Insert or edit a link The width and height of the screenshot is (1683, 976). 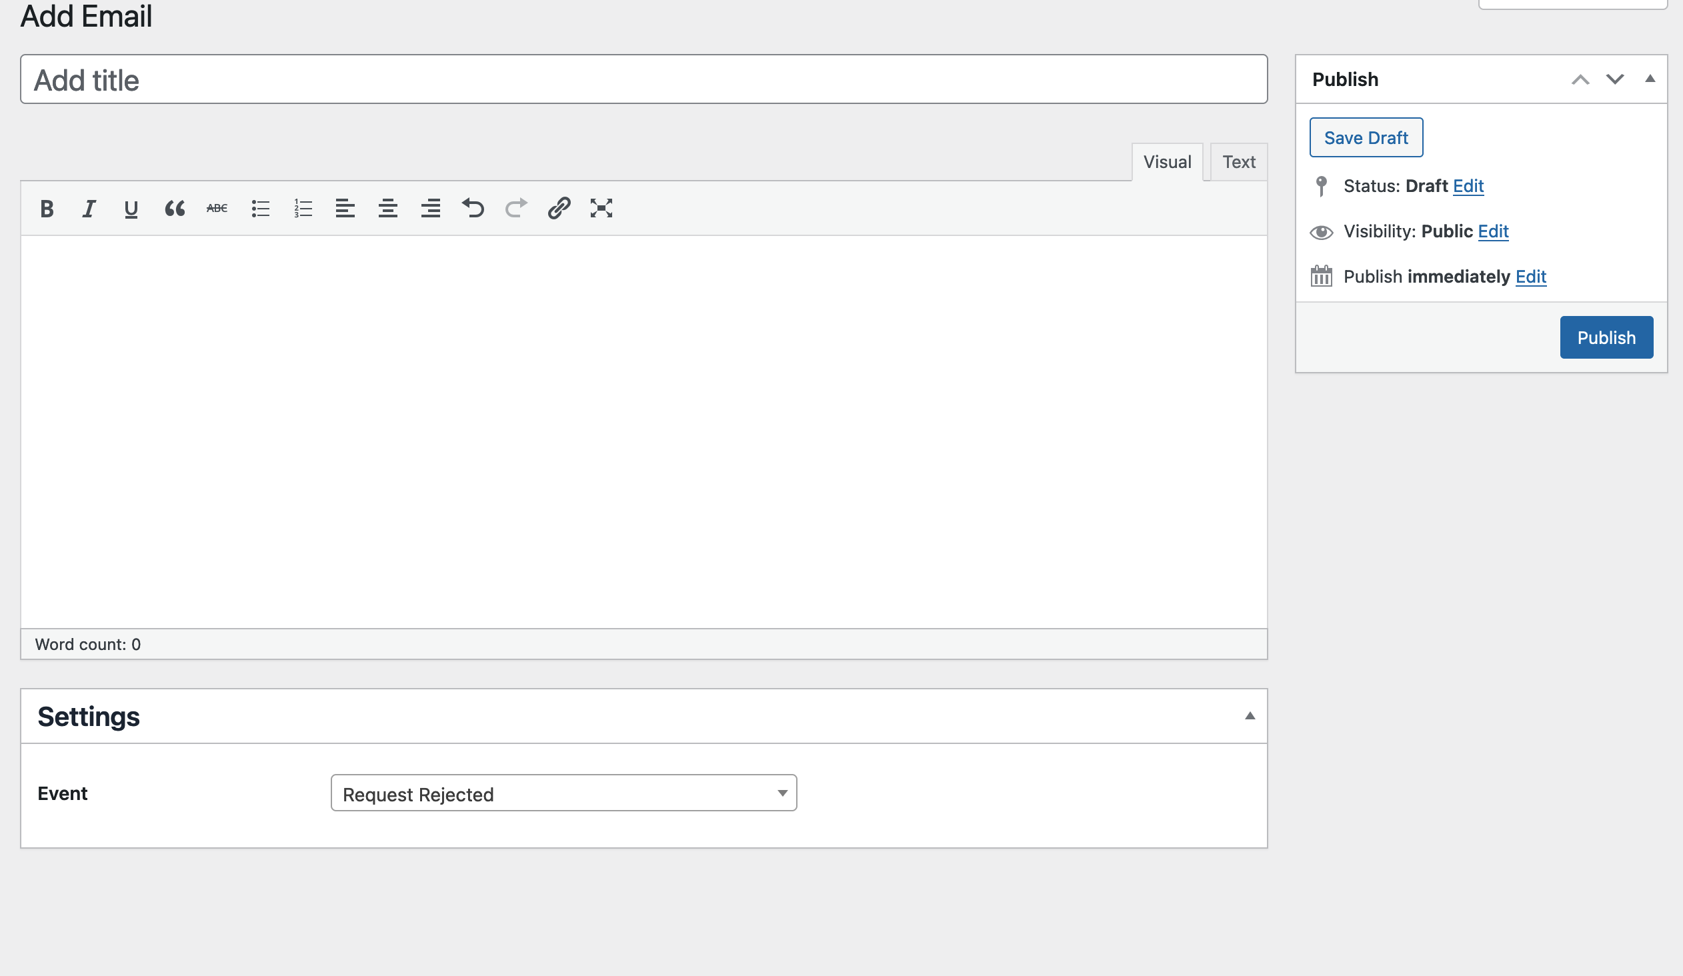point(559,209)
